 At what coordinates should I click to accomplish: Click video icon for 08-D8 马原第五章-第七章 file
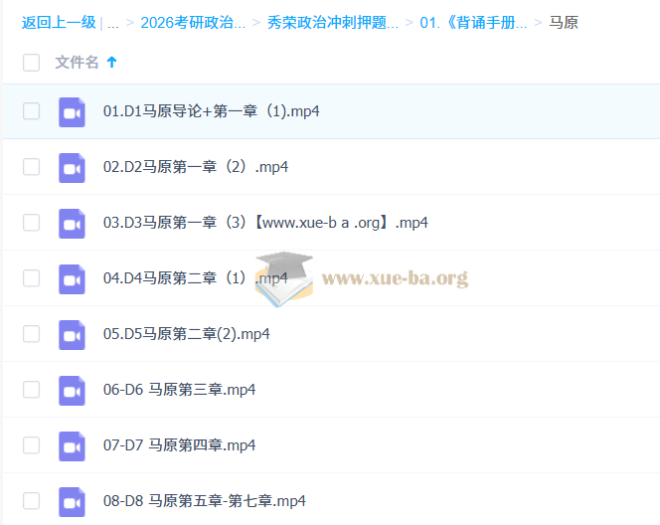pos(72,501)
